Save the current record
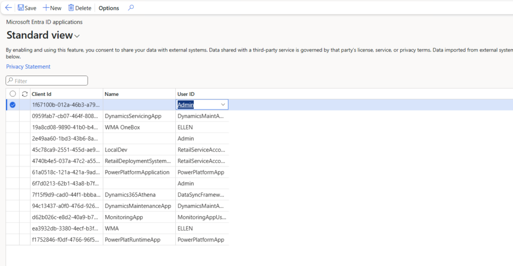The image size is (513, 266). tap(27, 8)
